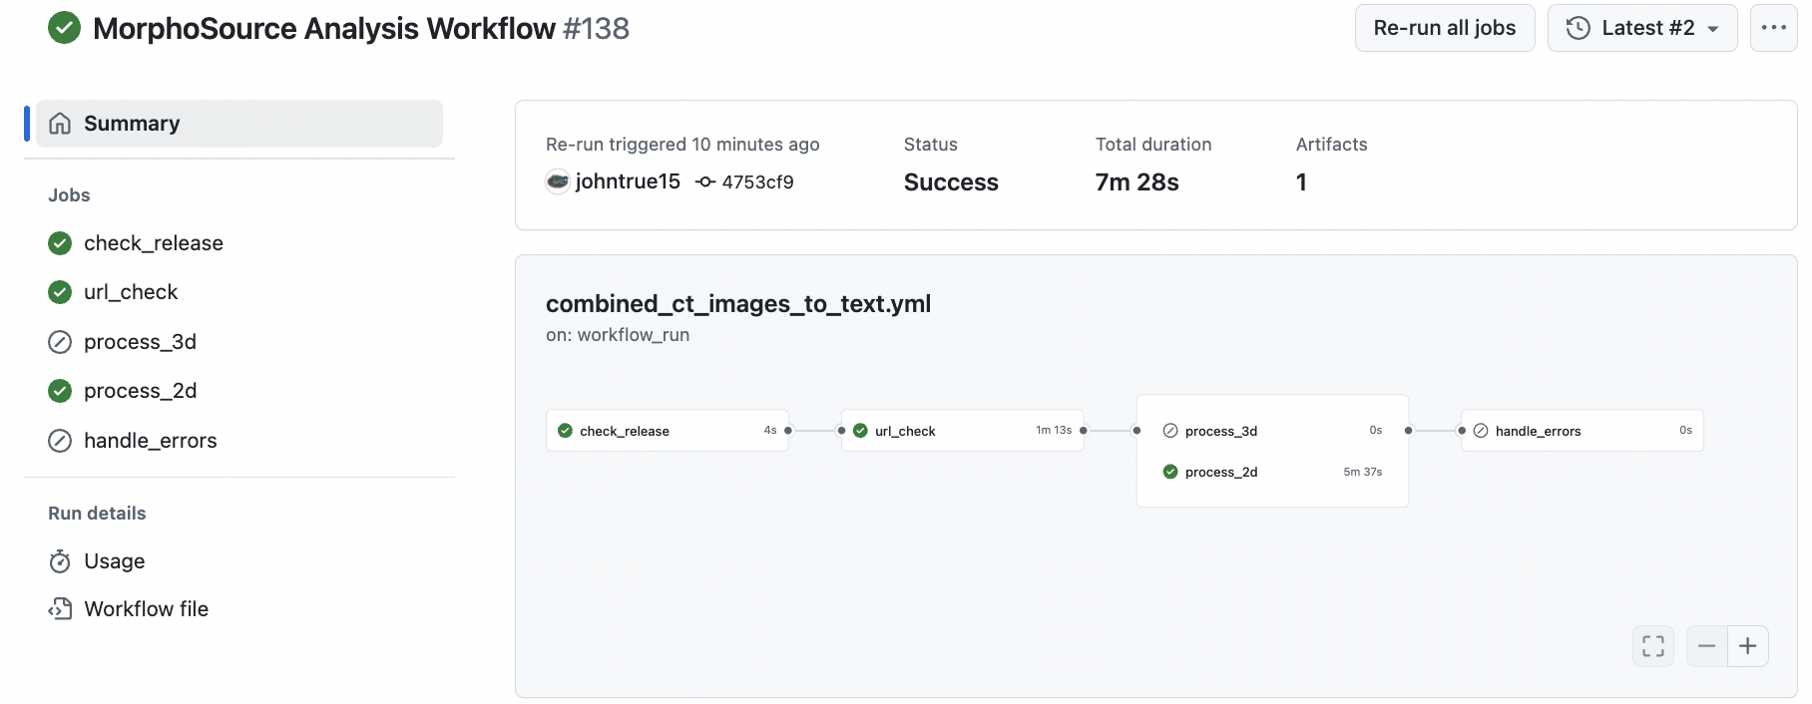The width and height of the screenshot is (1812, 704).
Task: Open the Latest #2 dropdown
Action: pos(1641,28)
